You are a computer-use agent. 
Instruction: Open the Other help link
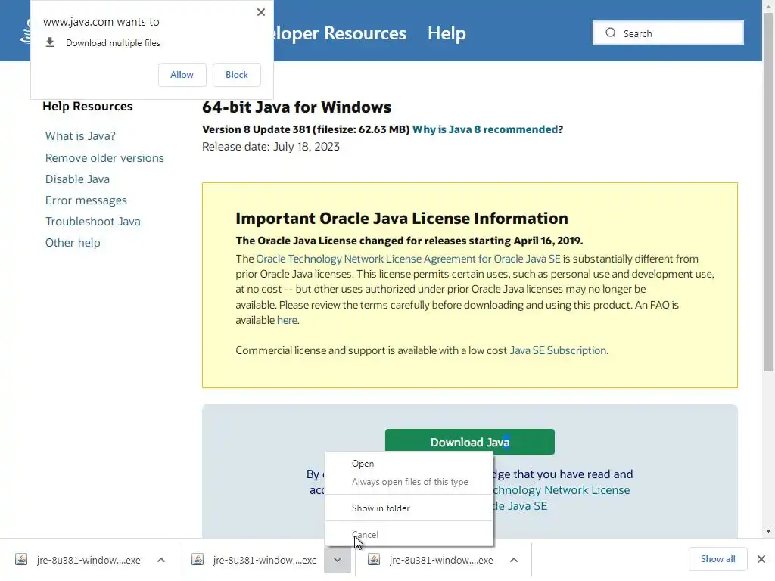coord(73,243)
